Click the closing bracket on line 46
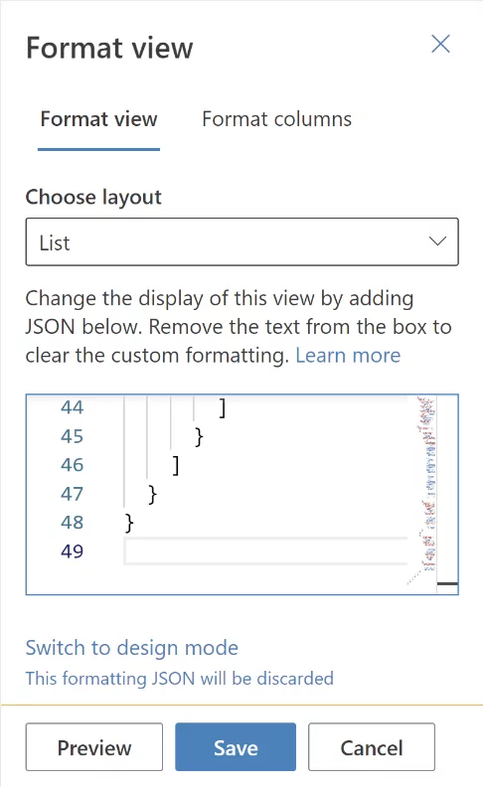 (x=176, y=465)
